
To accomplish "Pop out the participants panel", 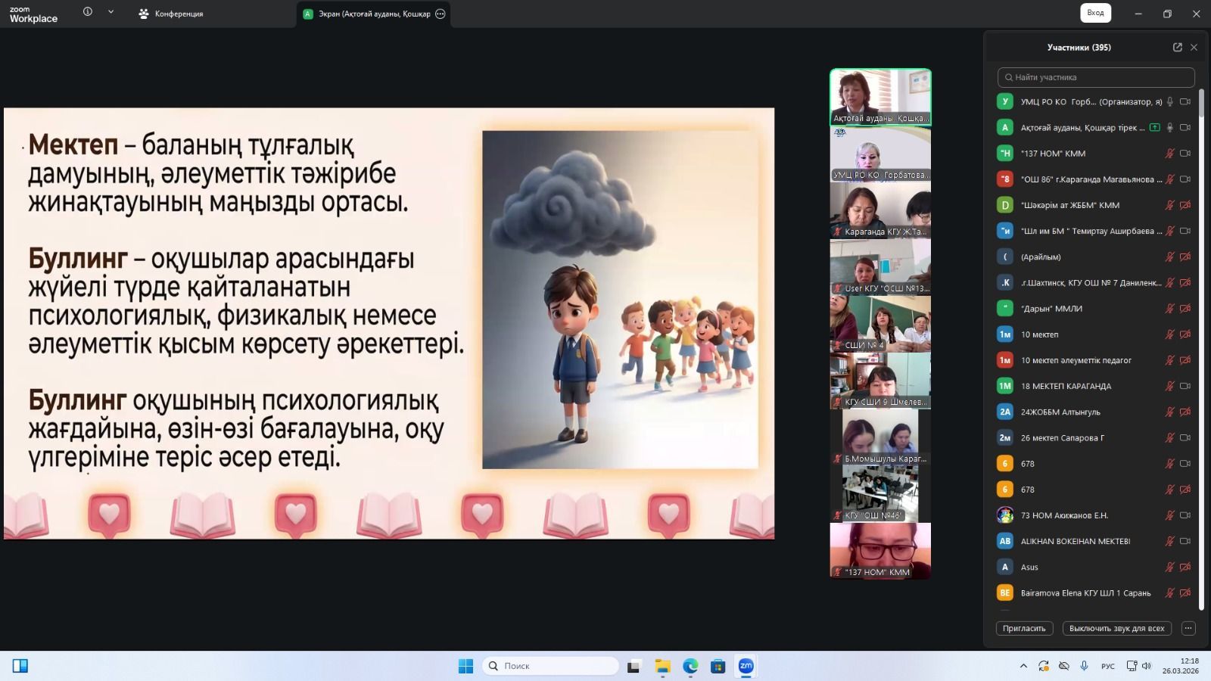I will [x=1177, y=47].
